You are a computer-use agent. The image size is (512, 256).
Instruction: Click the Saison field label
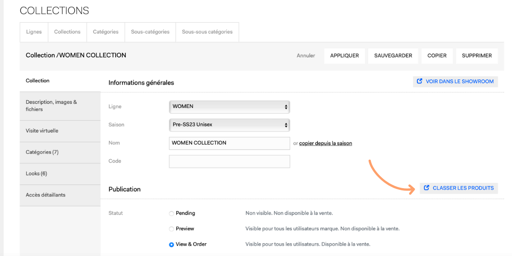tap(116, 125)
